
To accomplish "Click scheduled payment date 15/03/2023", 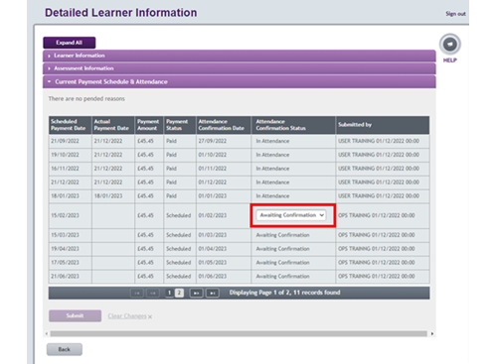I will click(x=65, y=235).
